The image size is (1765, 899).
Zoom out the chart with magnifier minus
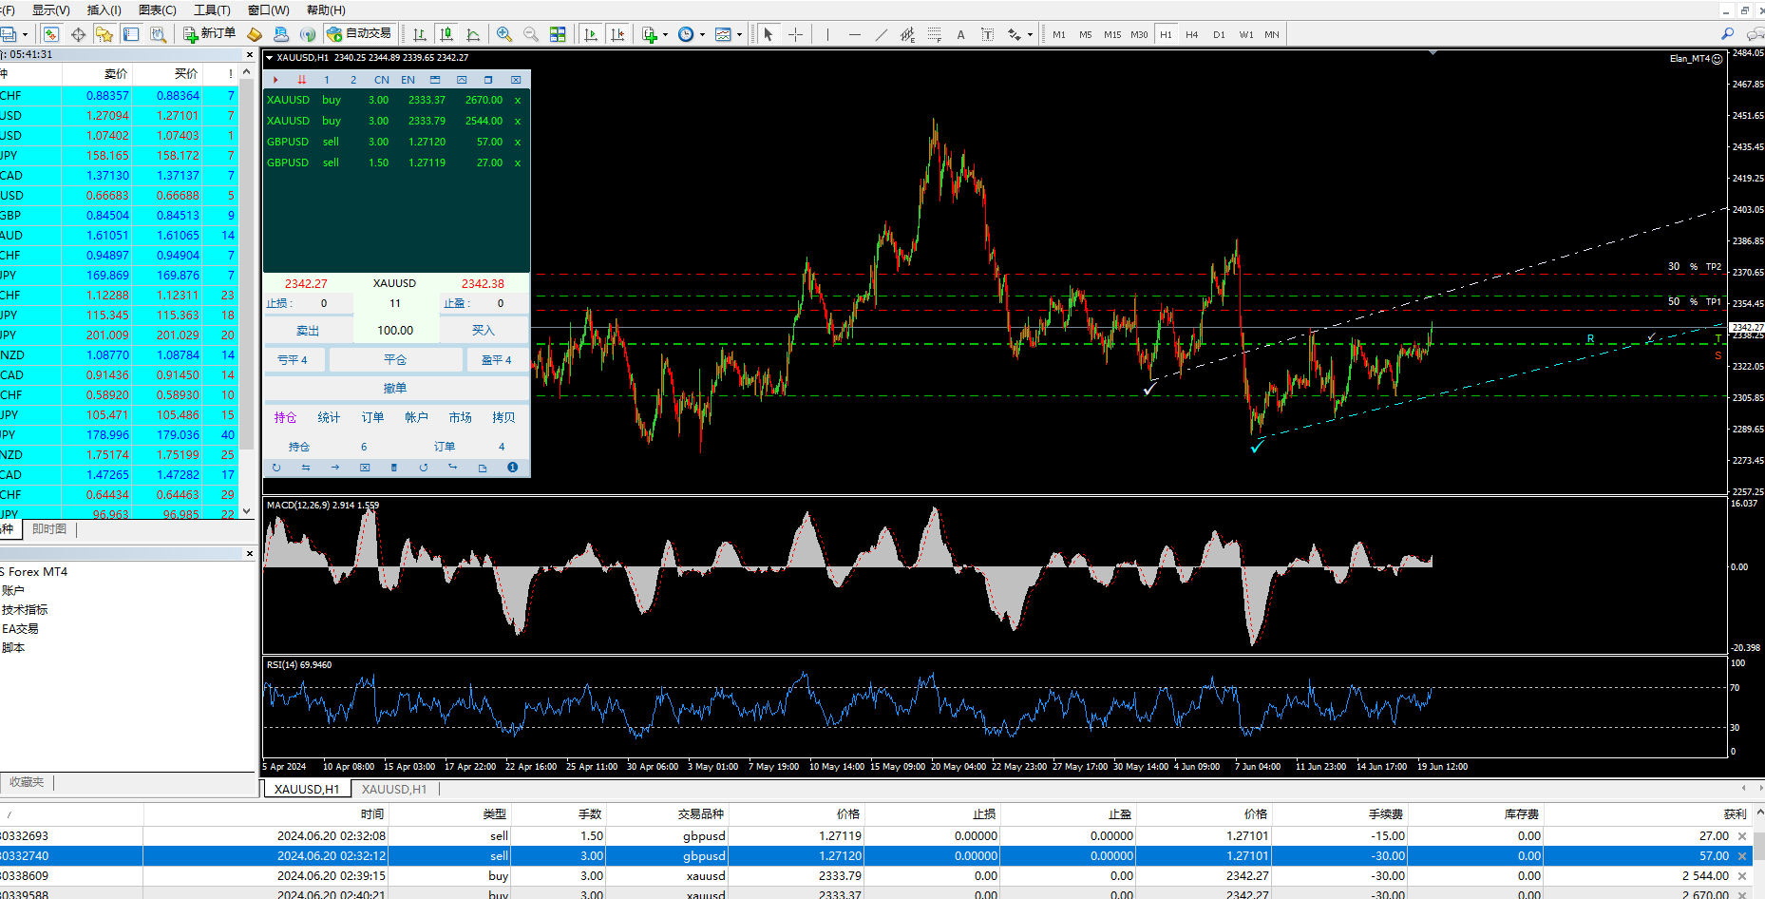(x=531, y=34)
